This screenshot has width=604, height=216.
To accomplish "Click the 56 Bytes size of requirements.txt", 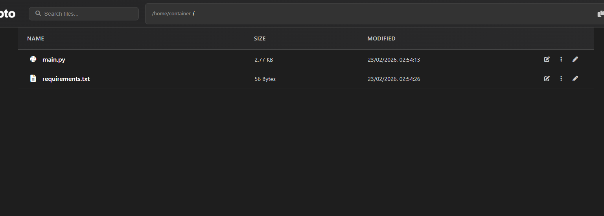I will 265,79.
